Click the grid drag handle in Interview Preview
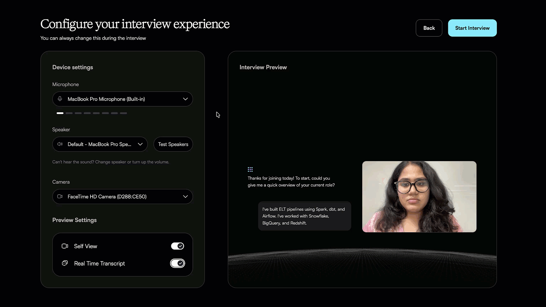Viewport: 546px width, 307px height. click(250, 169)
